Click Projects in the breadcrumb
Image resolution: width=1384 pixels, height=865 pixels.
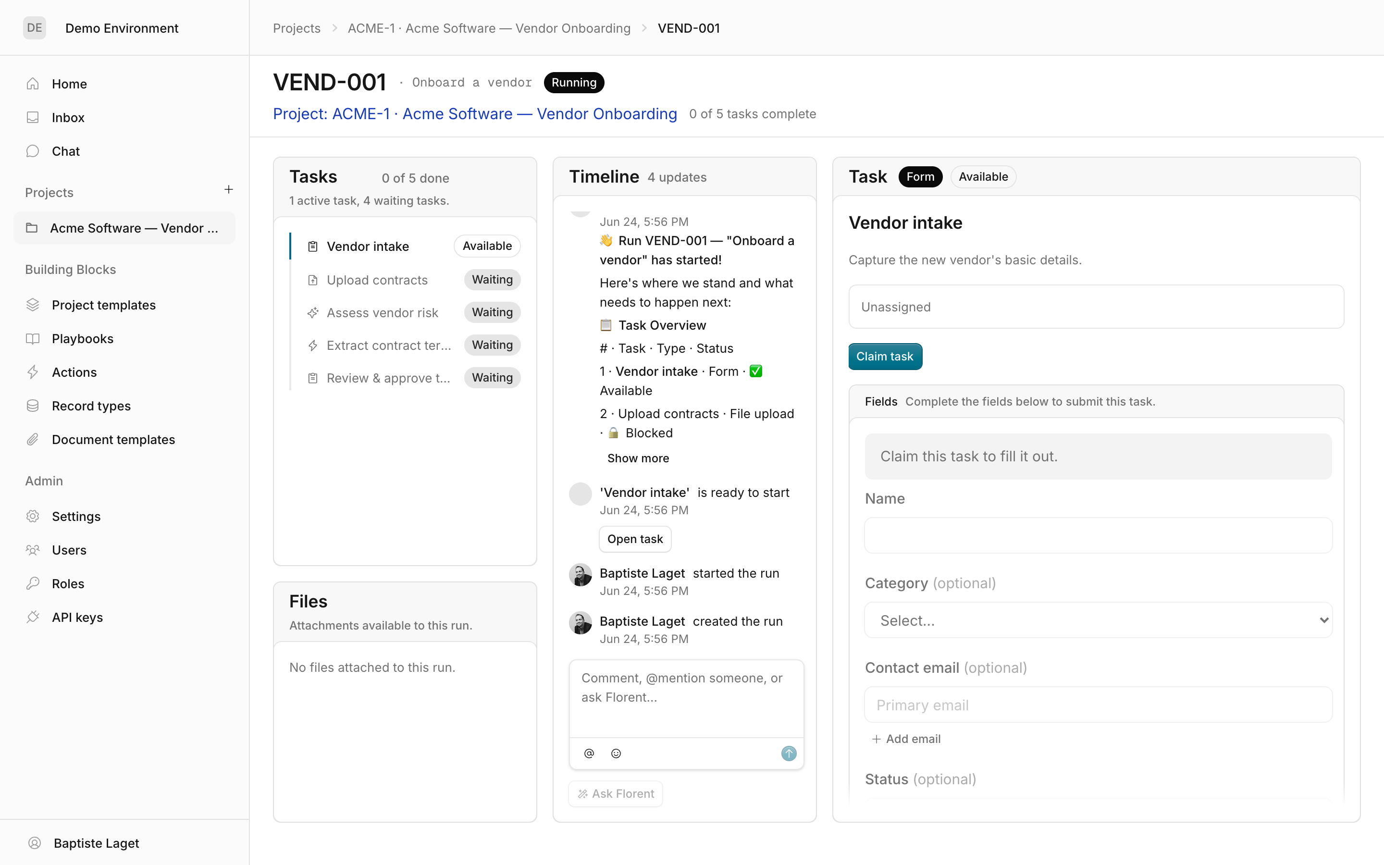coord(297,28)
